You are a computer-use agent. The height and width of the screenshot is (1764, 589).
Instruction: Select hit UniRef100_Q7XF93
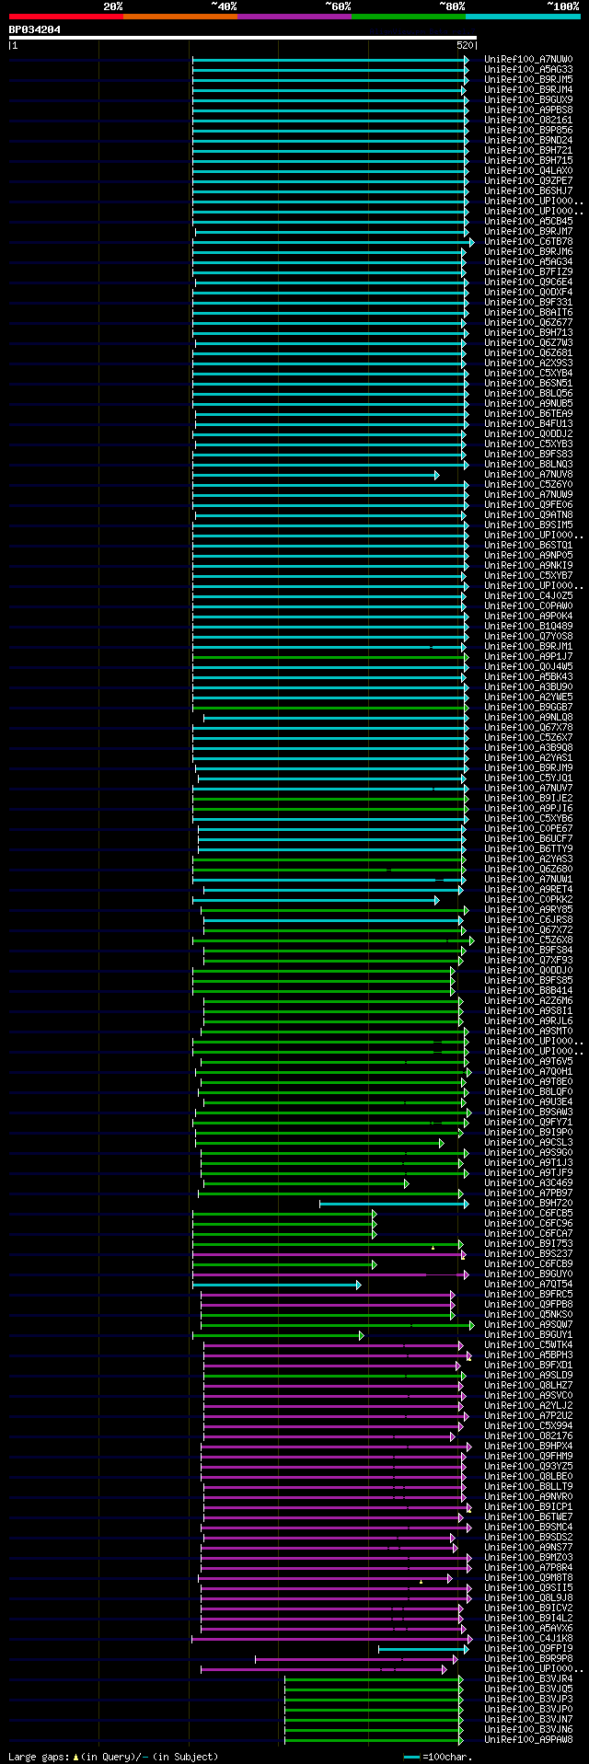pos(528,961)
